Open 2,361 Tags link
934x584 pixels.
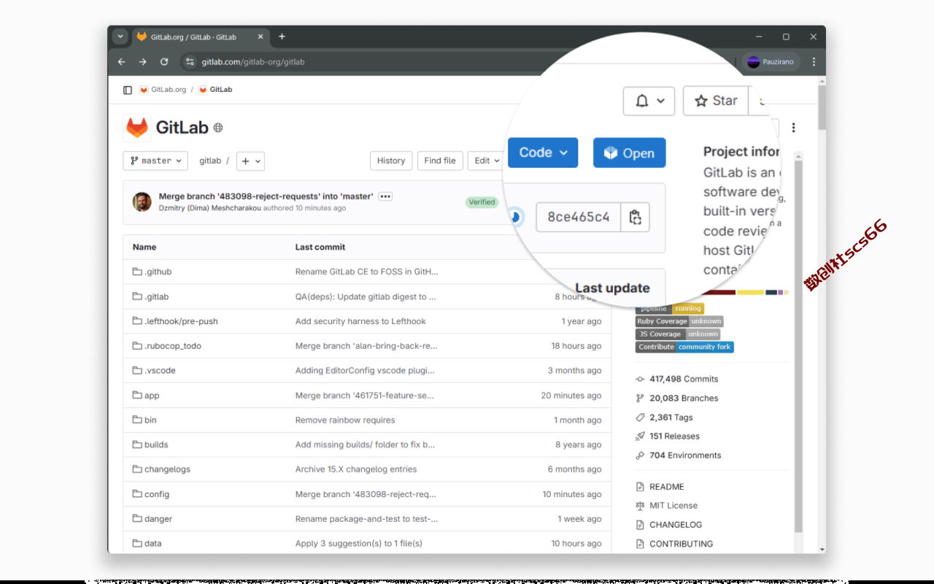671,418
